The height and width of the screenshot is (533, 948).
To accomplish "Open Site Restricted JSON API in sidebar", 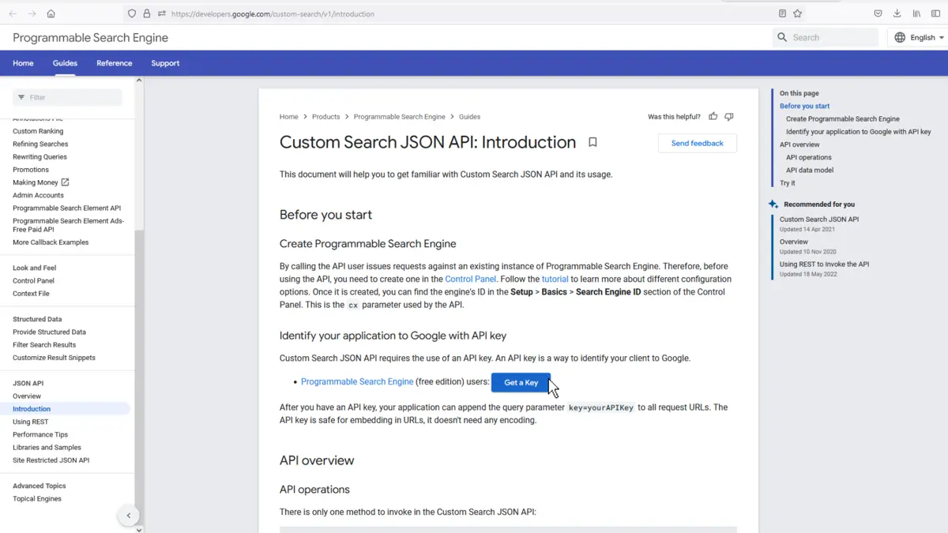I will click(51, 460).
